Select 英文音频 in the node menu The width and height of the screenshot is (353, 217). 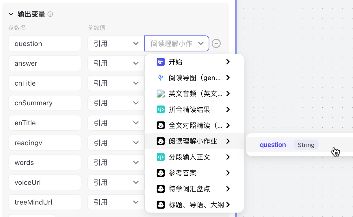(194, 93)
